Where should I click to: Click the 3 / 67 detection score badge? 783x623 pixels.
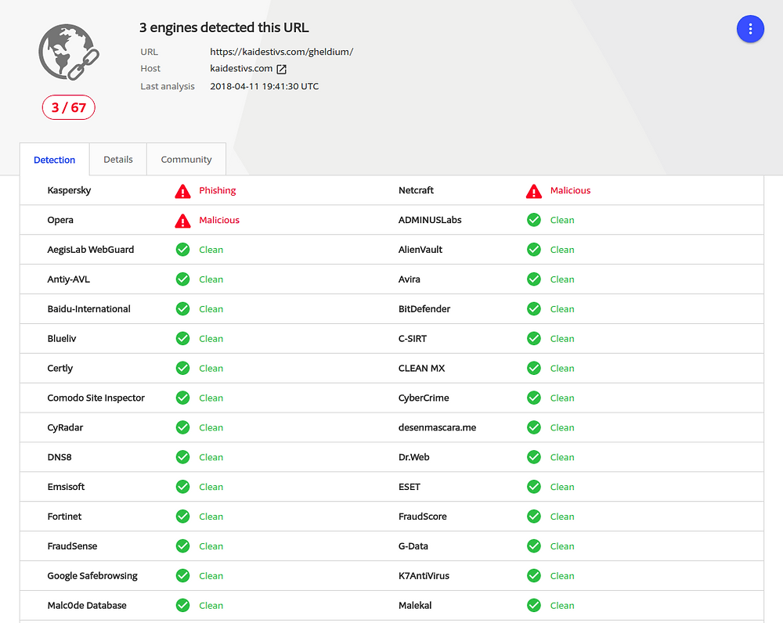pos(68,107)
